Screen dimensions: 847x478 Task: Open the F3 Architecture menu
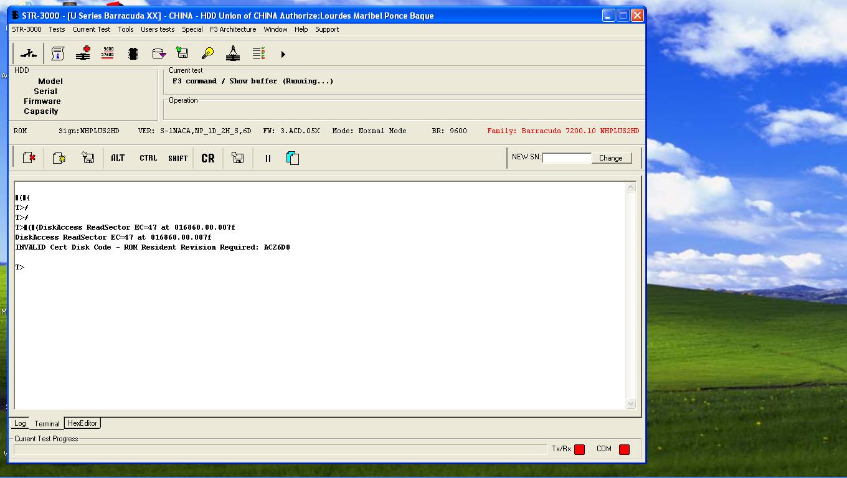point(233,29)
